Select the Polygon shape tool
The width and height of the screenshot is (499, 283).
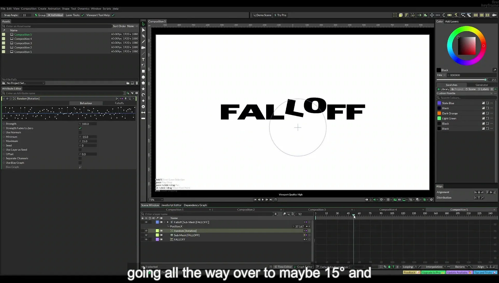(x=143, y=83)
